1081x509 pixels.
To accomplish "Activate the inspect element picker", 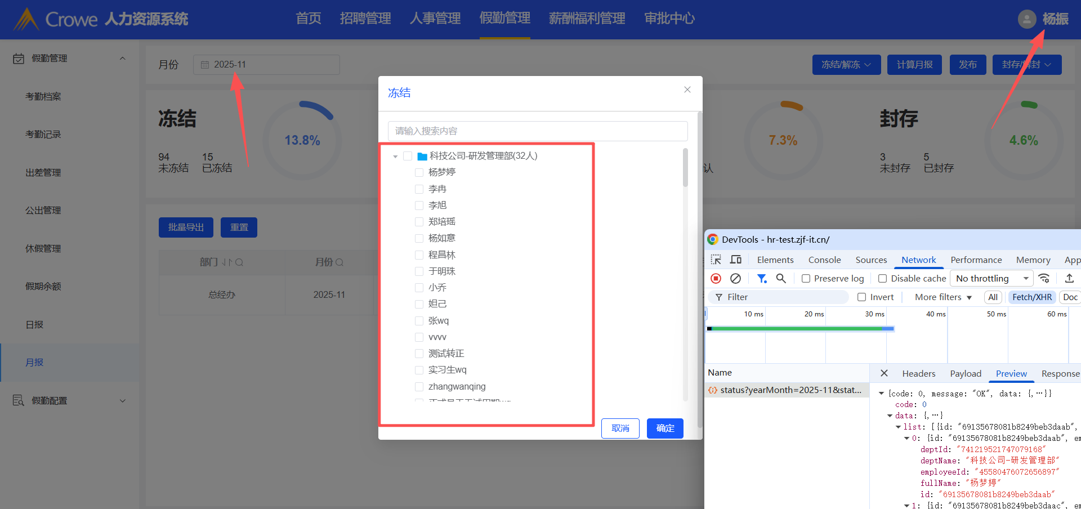I will click(x=716, y=260).
